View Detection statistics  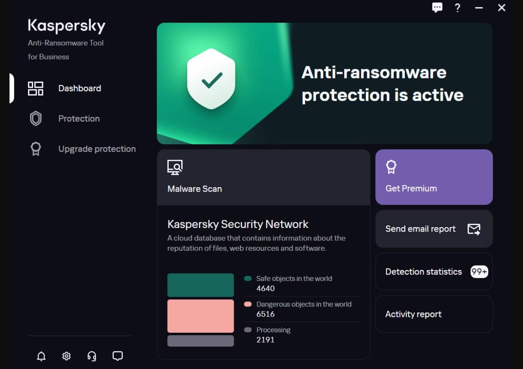click(x=423, y=272)
